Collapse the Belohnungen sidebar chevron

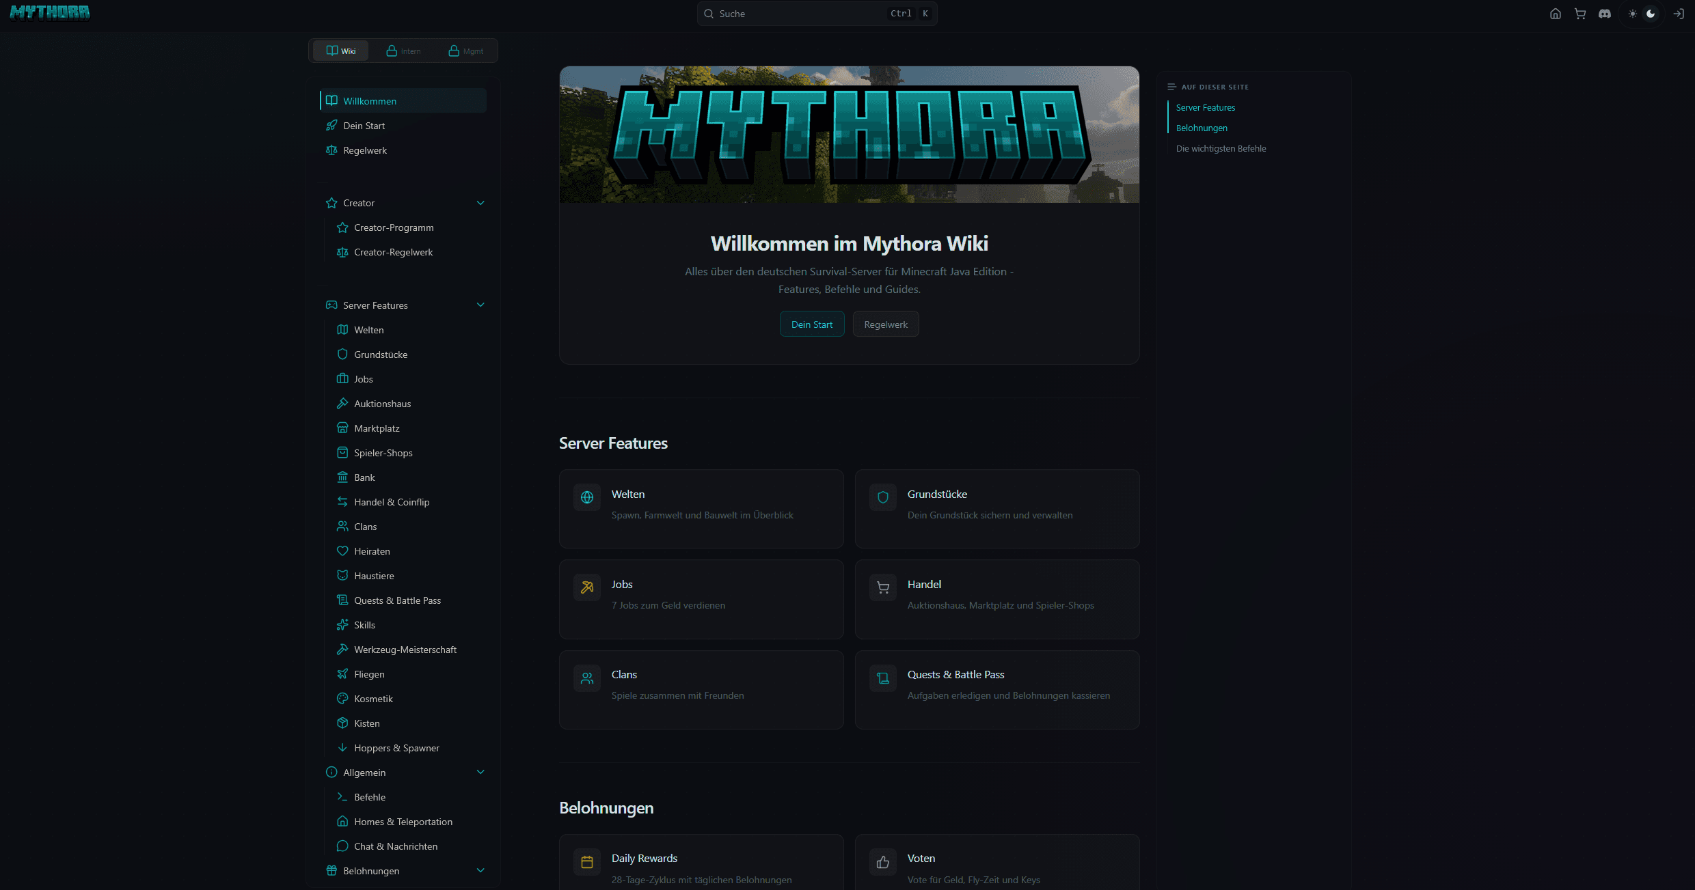point(480,870)
